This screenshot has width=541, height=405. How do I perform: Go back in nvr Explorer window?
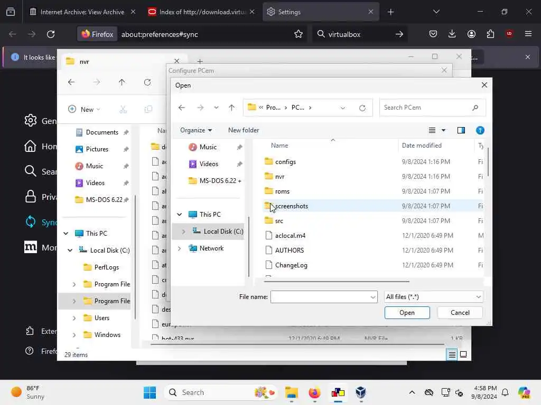pos(71,82)
